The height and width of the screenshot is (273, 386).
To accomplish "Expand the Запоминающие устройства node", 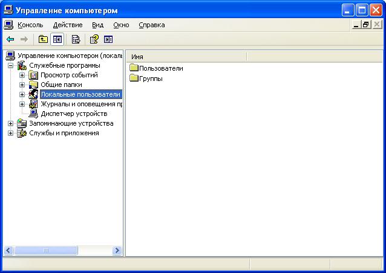I will 10,123.
